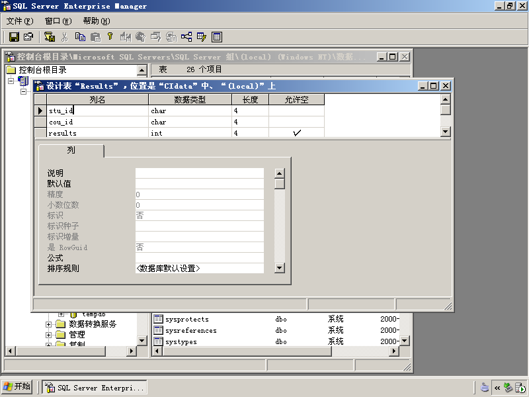
Task: Click the 数据转换服务 folder icon
Action: pos(60,324)
